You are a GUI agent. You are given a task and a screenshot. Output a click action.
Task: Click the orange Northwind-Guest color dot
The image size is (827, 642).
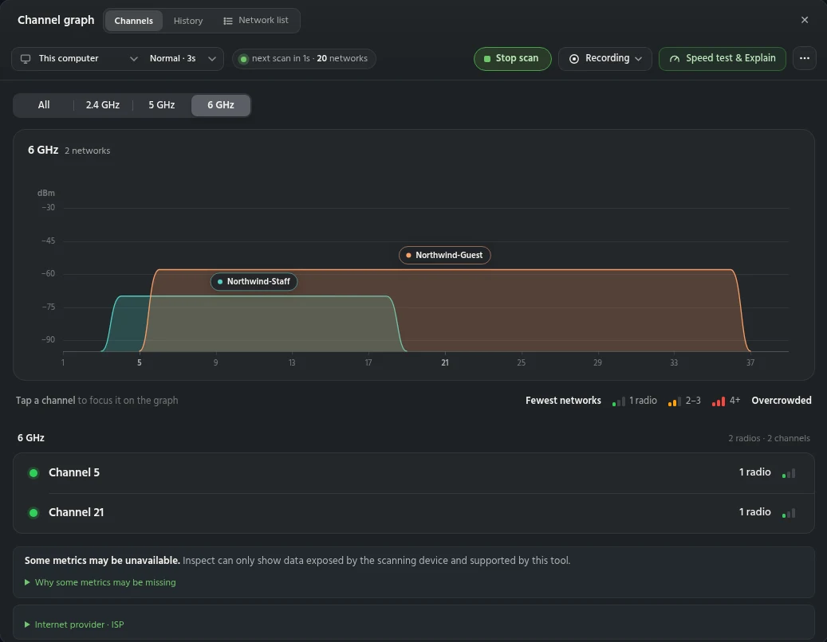[x=408, y=256]
